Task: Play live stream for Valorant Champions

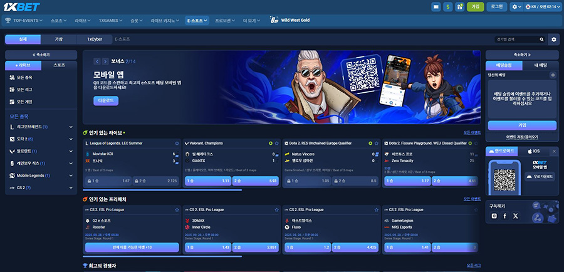Action: pyautogui.click(x=270, y=143)
